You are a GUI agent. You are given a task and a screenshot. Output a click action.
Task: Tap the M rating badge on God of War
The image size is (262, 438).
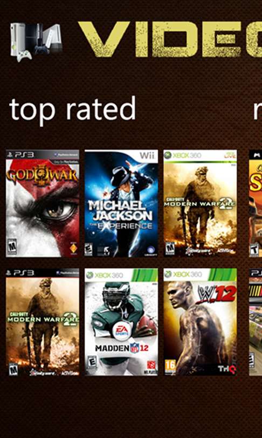12,247
